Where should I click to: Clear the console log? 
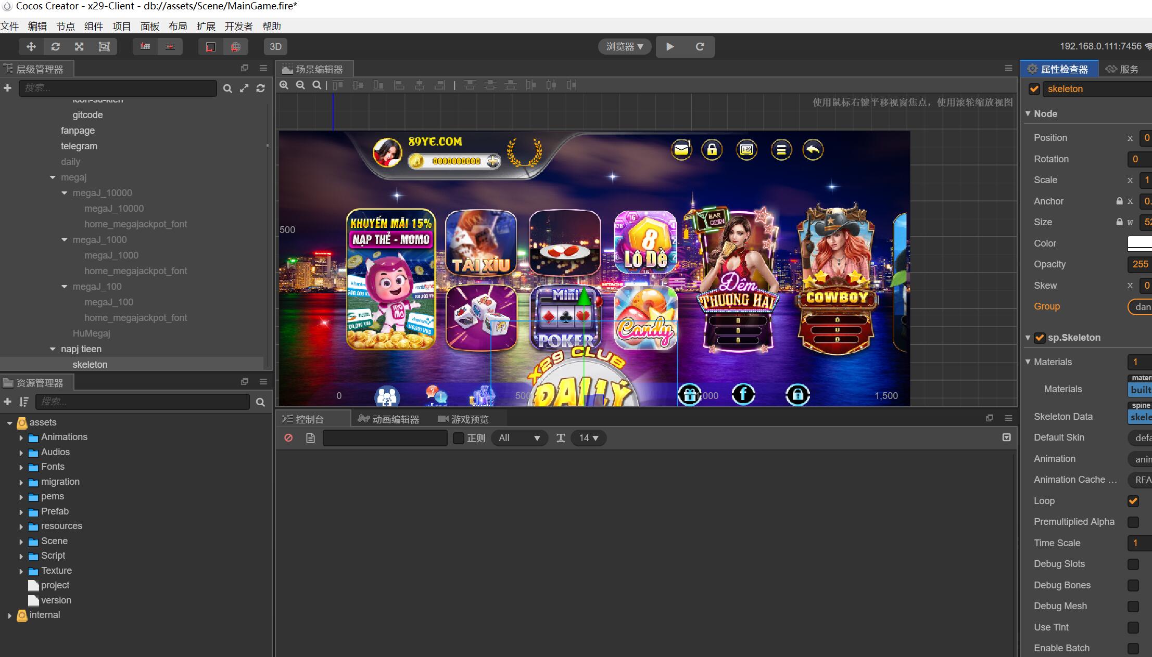coord(288,438)
